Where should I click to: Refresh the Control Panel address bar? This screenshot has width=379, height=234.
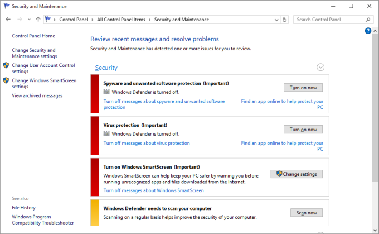pos(285,20)
